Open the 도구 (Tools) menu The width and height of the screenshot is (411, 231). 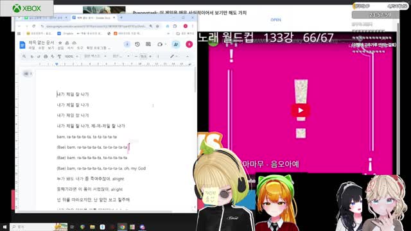(80, 48)
